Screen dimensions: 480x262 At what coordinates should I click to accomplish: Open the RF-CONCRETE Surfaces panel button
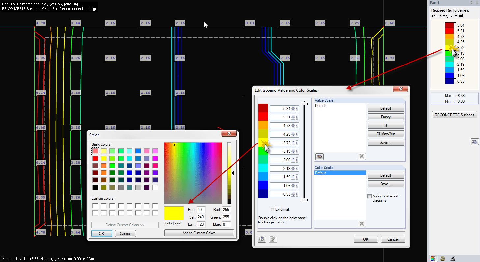[454, 115]
